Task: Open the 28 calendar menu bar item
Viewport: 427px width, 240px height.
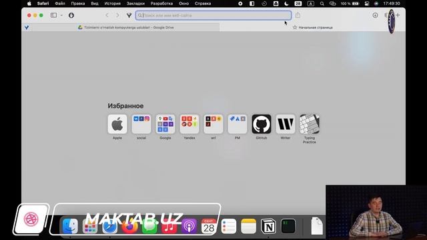Action: coord(298,3)
